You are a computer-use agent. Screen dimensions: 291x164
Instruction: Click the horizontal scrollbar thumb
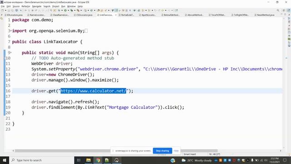click(116, 151)
